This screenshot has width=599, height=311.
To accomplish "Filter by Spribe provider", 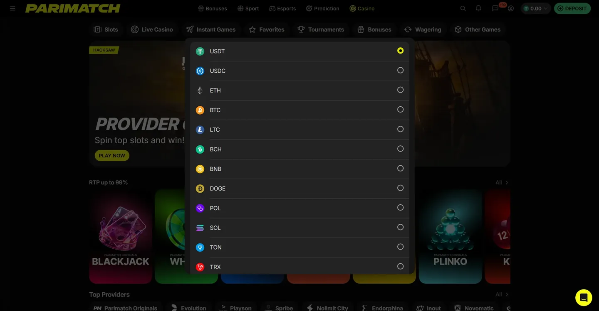I will [x=279, y=308].
